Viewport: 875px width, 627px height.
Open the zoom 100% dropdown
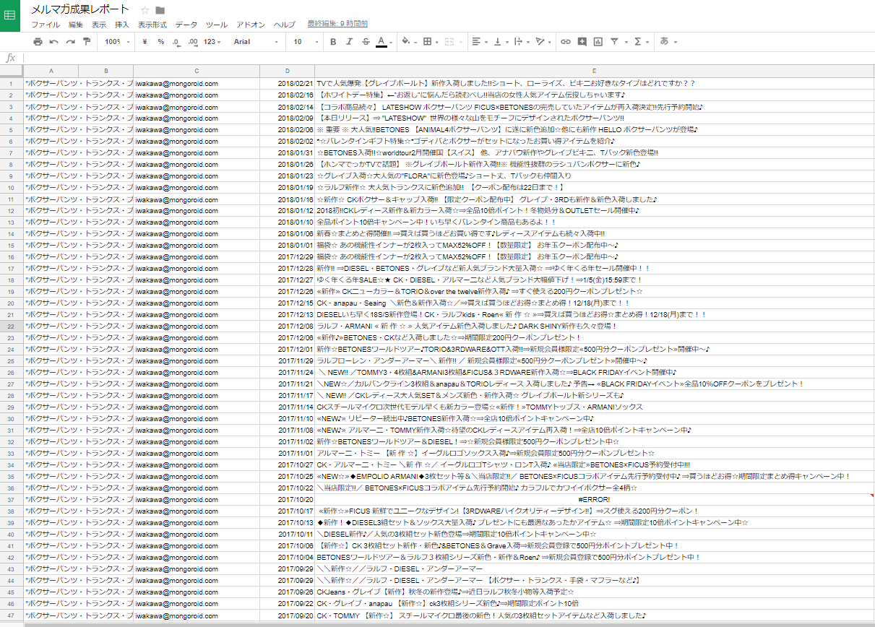coord(117,42)
